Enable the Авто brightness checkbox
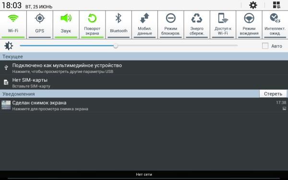Image resolution: width=288 pixels, height=180 pixels. (265, 46)
